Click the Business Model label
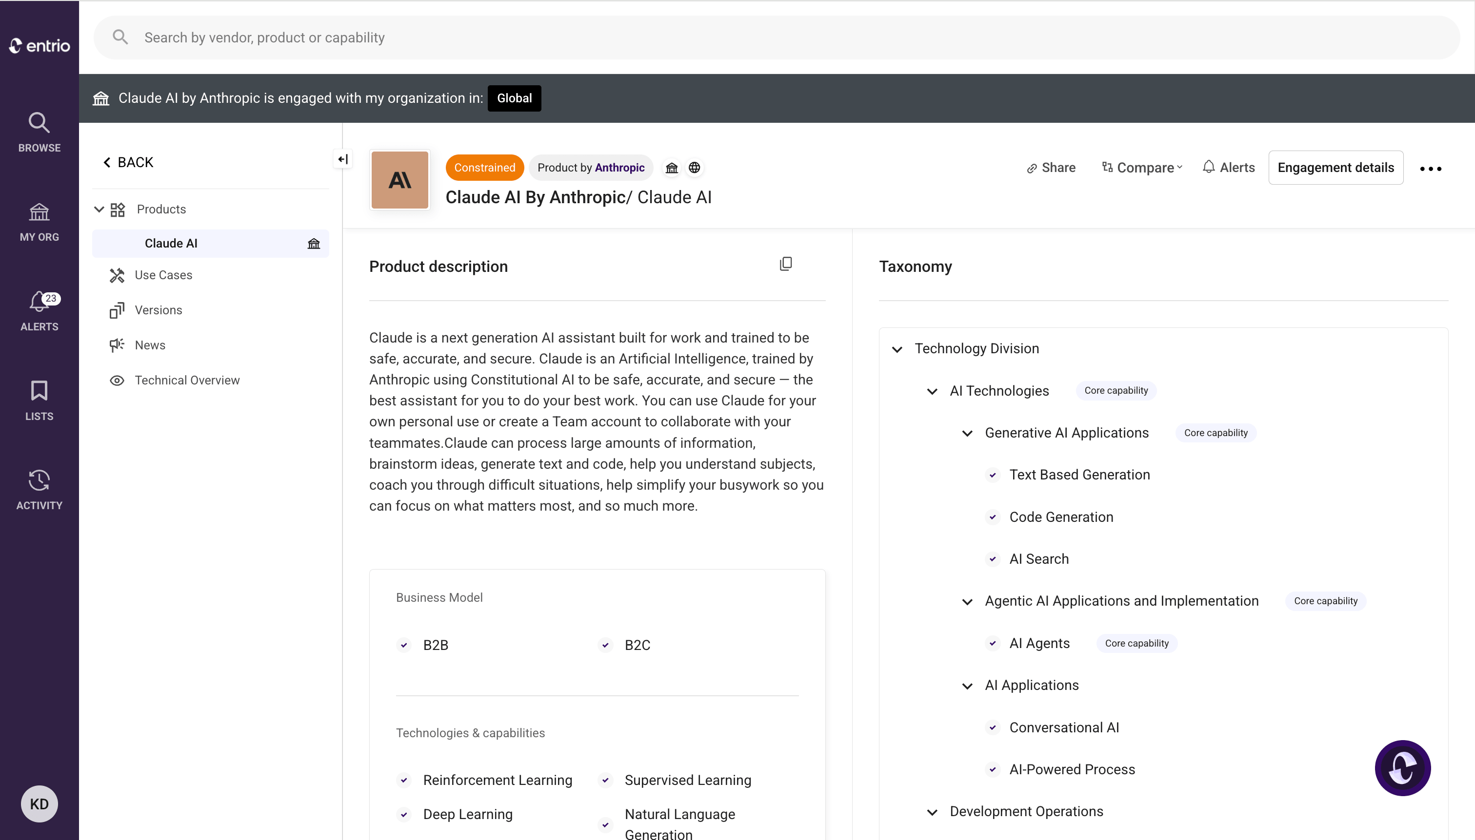 click(439, 598)
